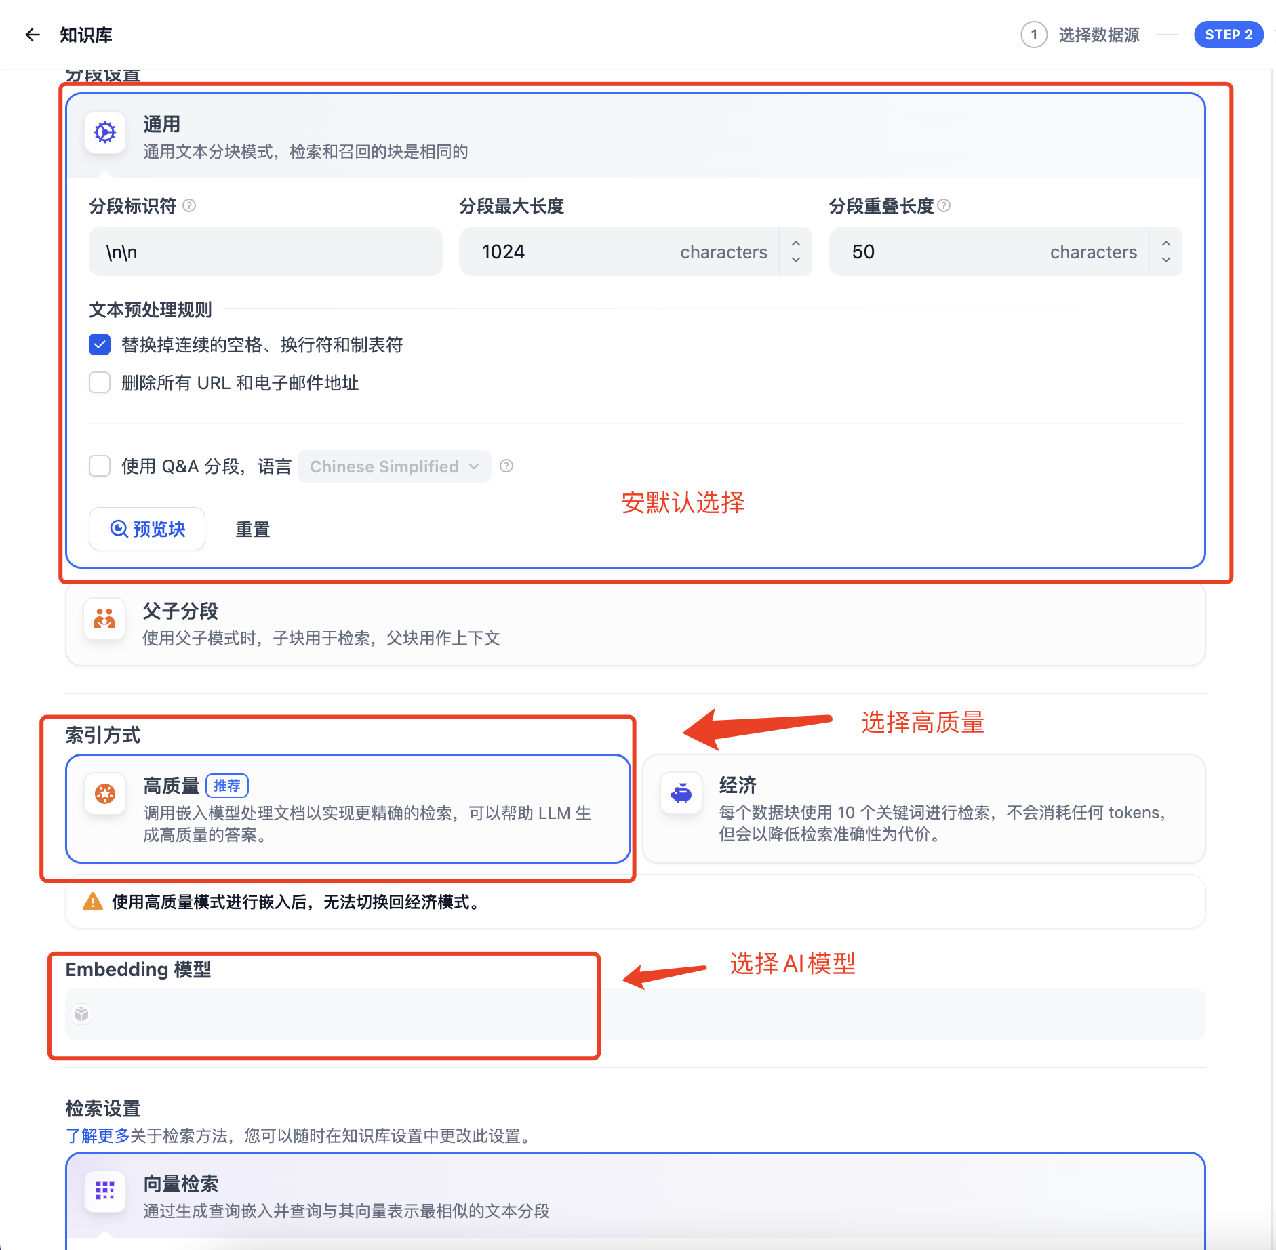Click the 高质量 index method icon
This screenshot has width=1276, height=1250.
[x=105, y=794]
